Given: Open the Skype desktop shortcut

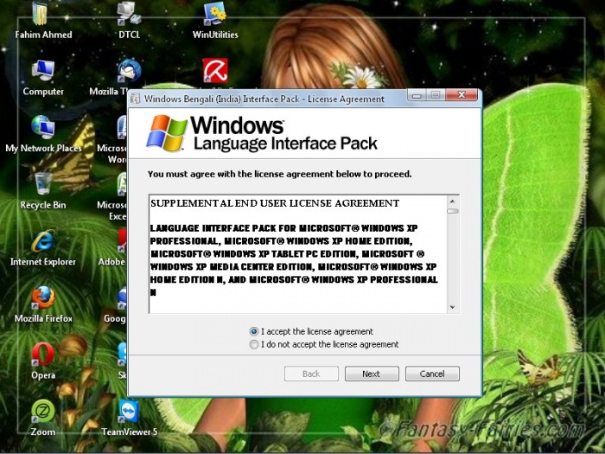Looking at the screenshot, I should tap(122, 355).
